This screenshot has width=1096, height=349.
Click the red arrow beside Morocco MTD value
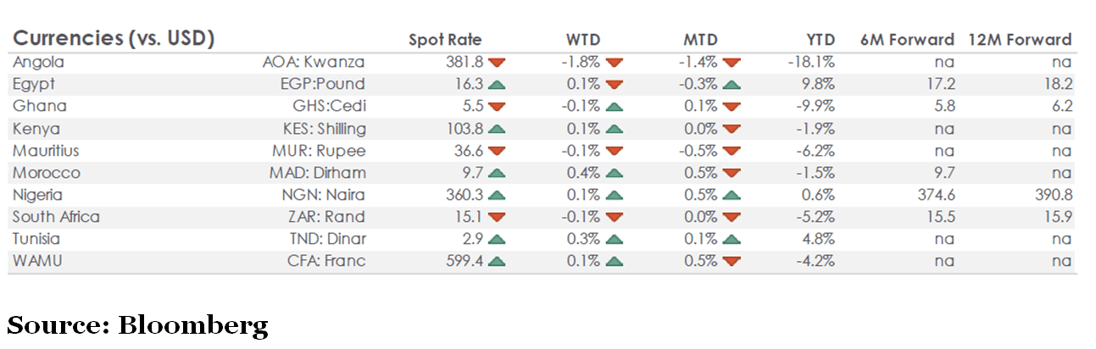click(x=732, y=173)
